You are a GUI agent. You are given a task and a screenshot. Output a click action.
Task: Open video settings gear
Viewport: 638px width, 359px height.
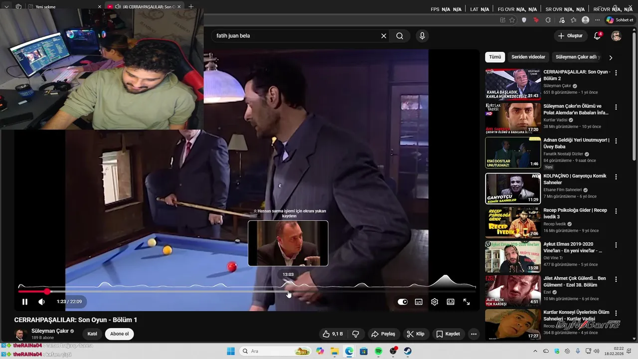coord(435,302)
